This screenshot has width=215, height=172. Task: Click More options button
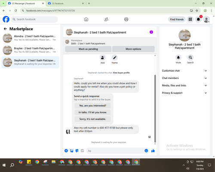pyautogui.click(x=133, y=49)
